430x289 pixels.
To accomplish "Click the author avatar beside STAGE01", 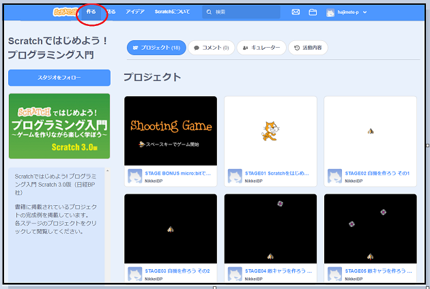I will pyautogui.click(x=235, y=176).
